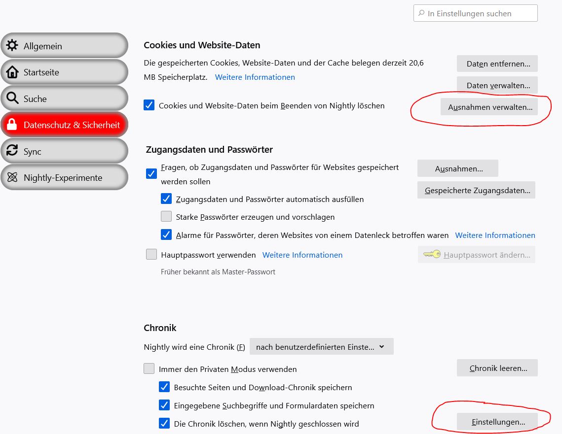
Task: Click the Datenschutz & Sicherheit lock icon
Action: (12, 125)
